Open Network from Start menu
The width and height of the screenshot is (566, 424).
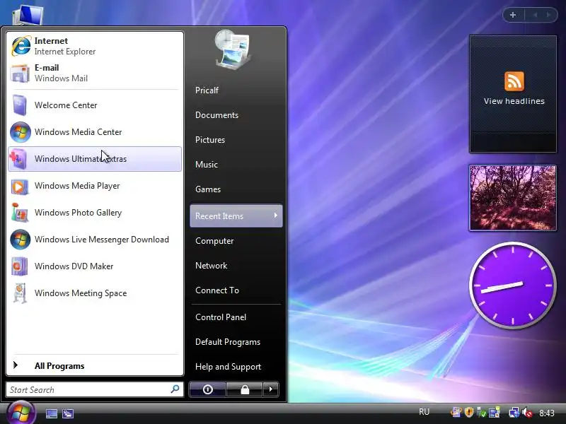[211, 266]
